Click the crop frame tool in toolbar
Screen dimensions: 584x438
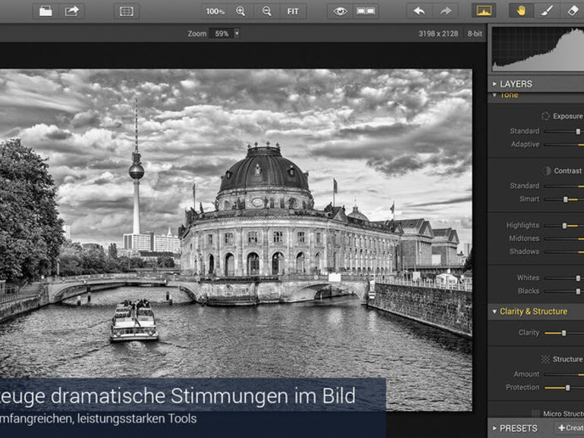click(x=127, y=11)
